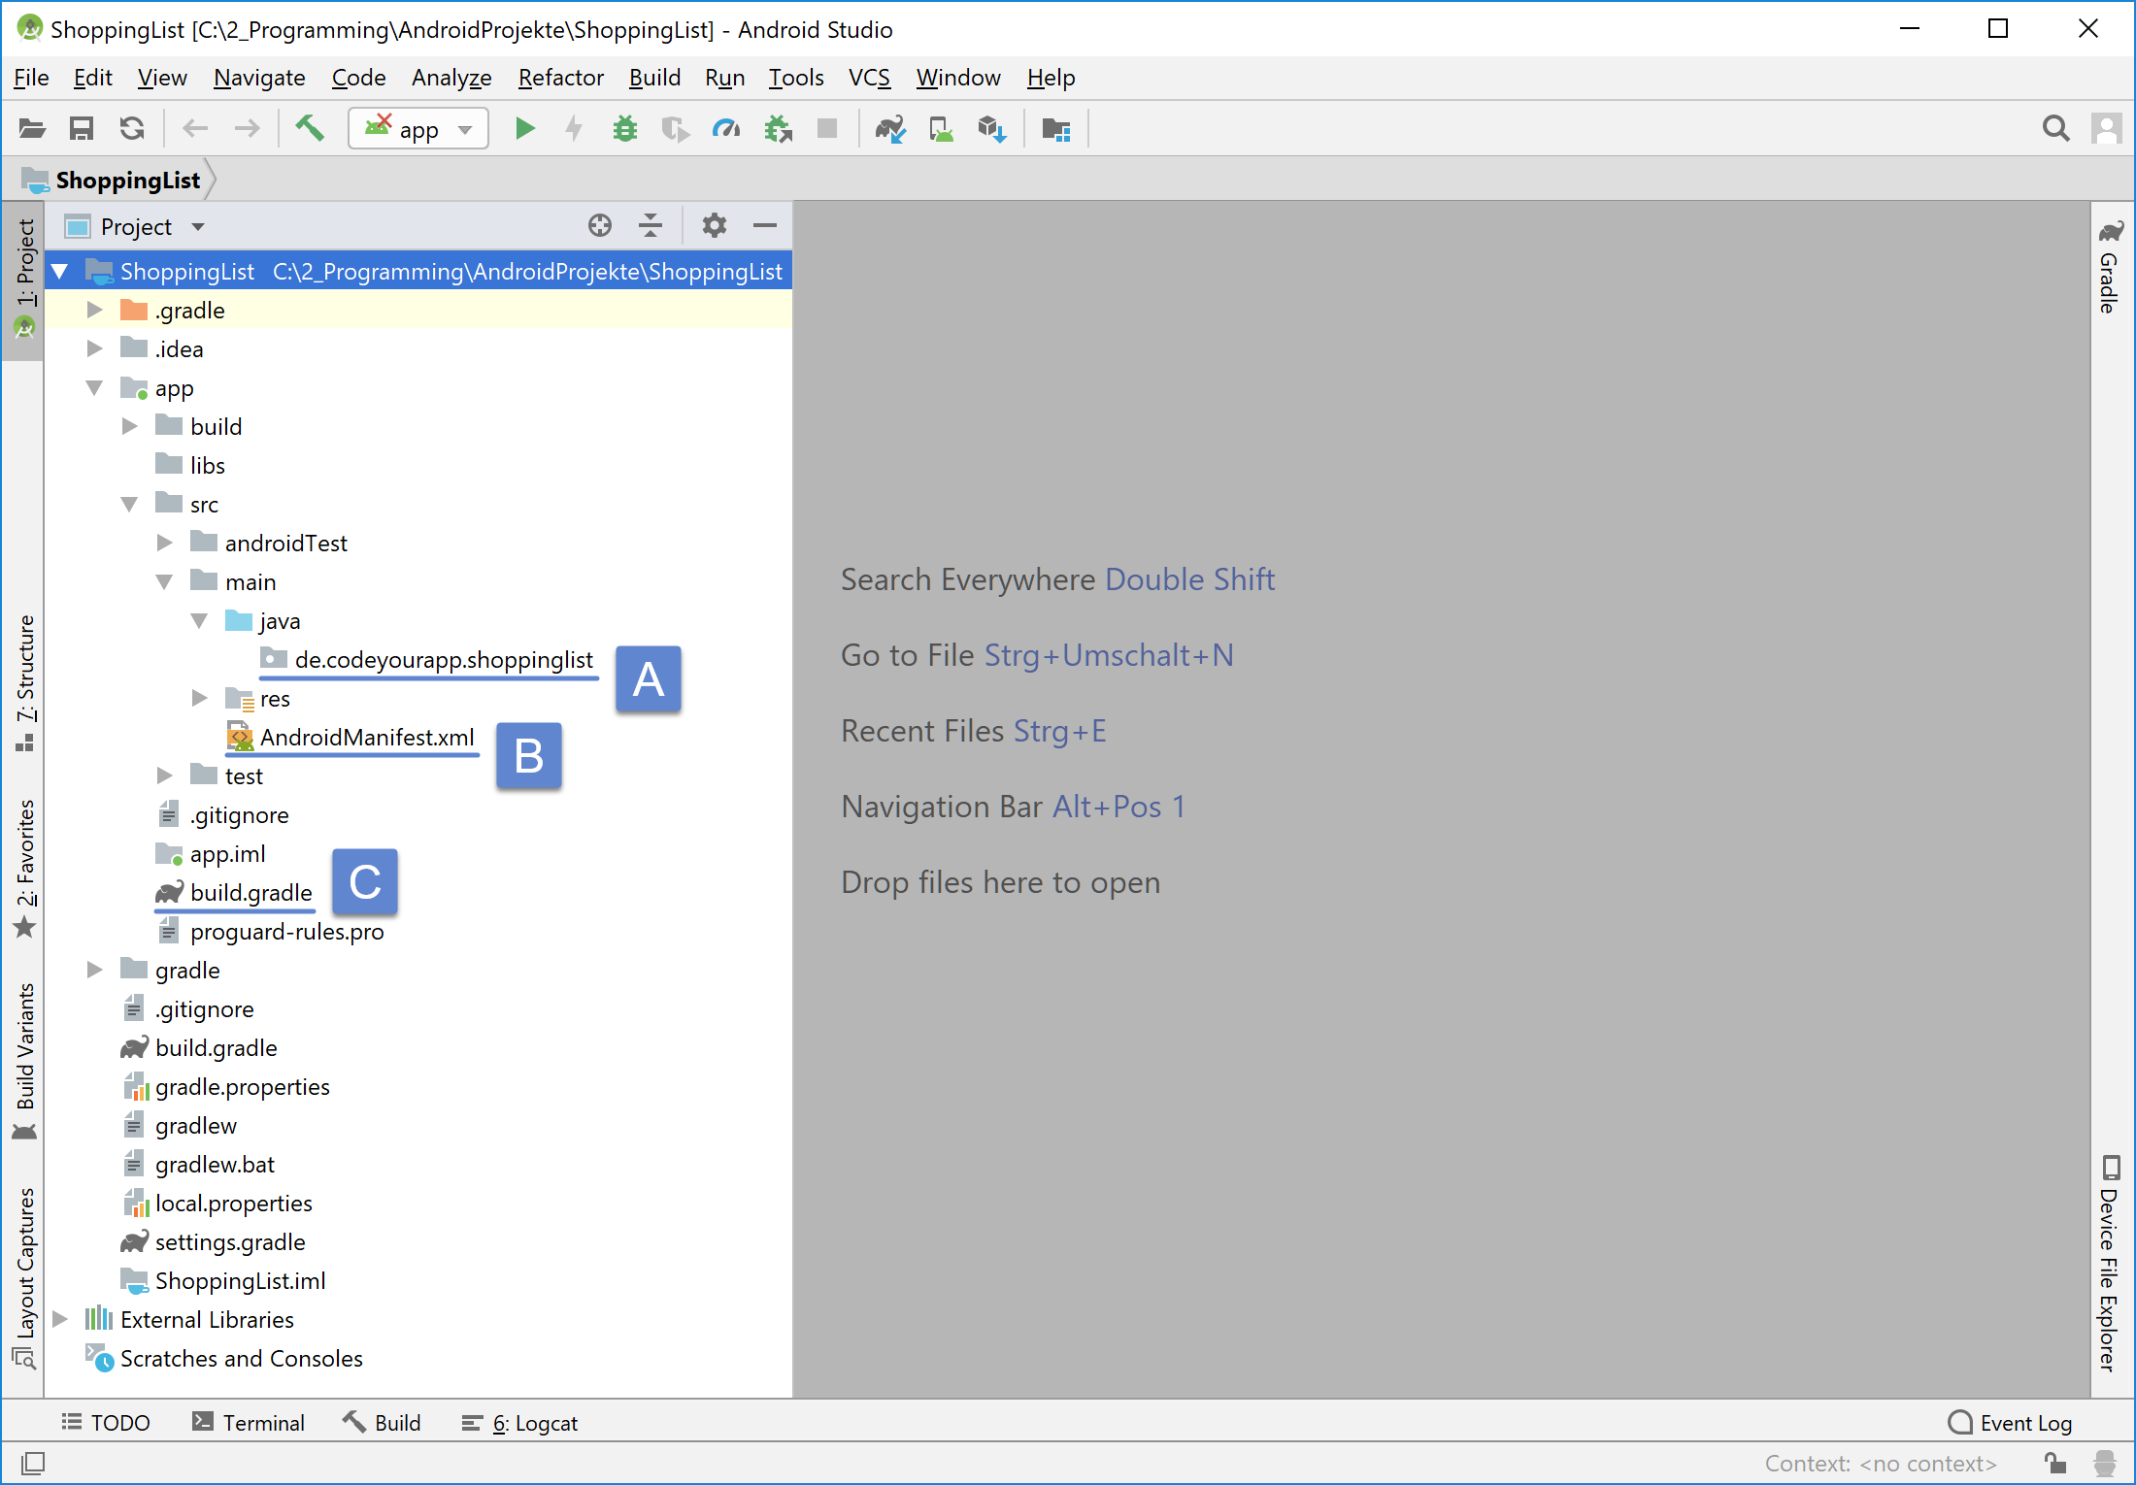Open the Tools menu
This screenshot has height=1485, width=2136.
(x=796, y=78)
